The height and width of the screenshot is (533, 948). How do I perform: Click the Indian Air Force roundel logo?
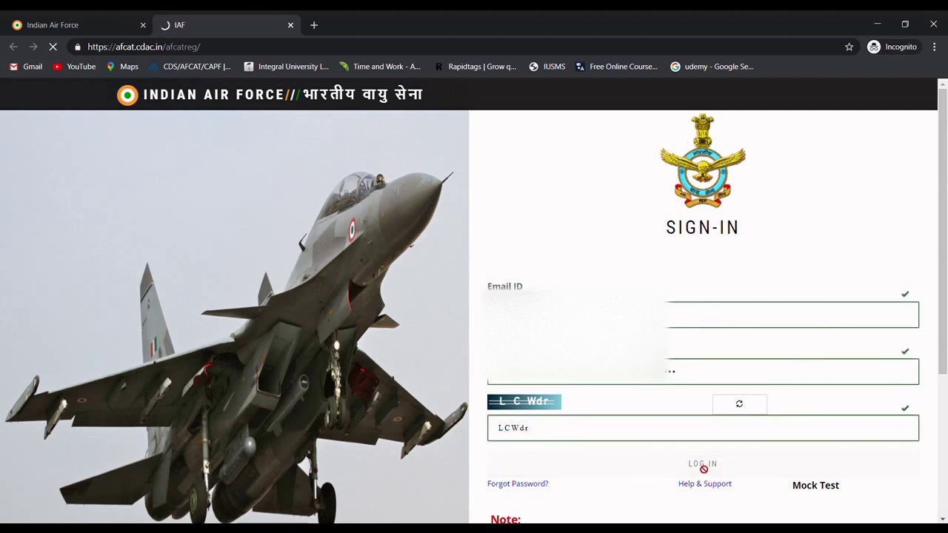click(127, 95)
